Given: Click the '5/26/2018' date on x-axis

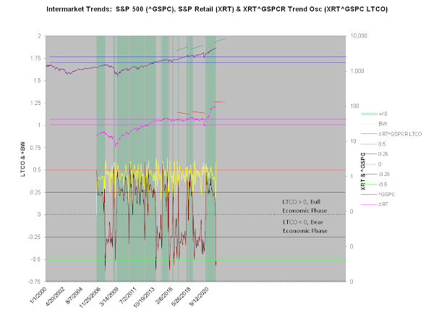Looking at the screenshot, I should pos(181,296).
